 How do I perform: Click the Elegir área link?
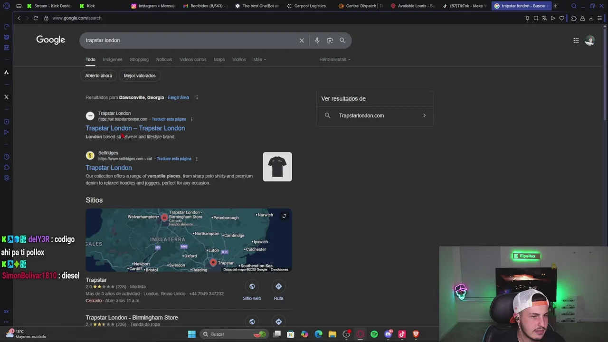[x=178, y=97]
